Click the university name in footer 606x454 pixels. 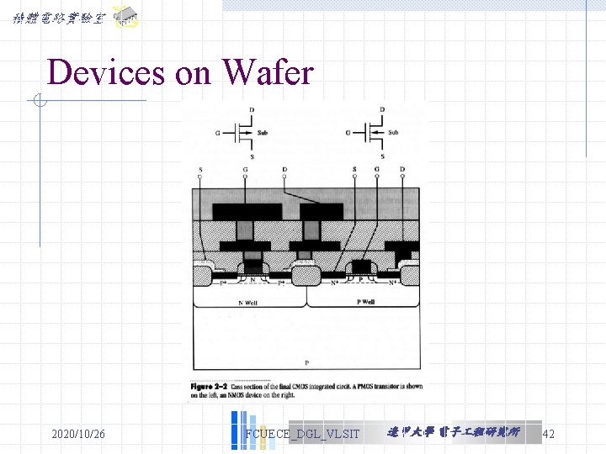454,432
